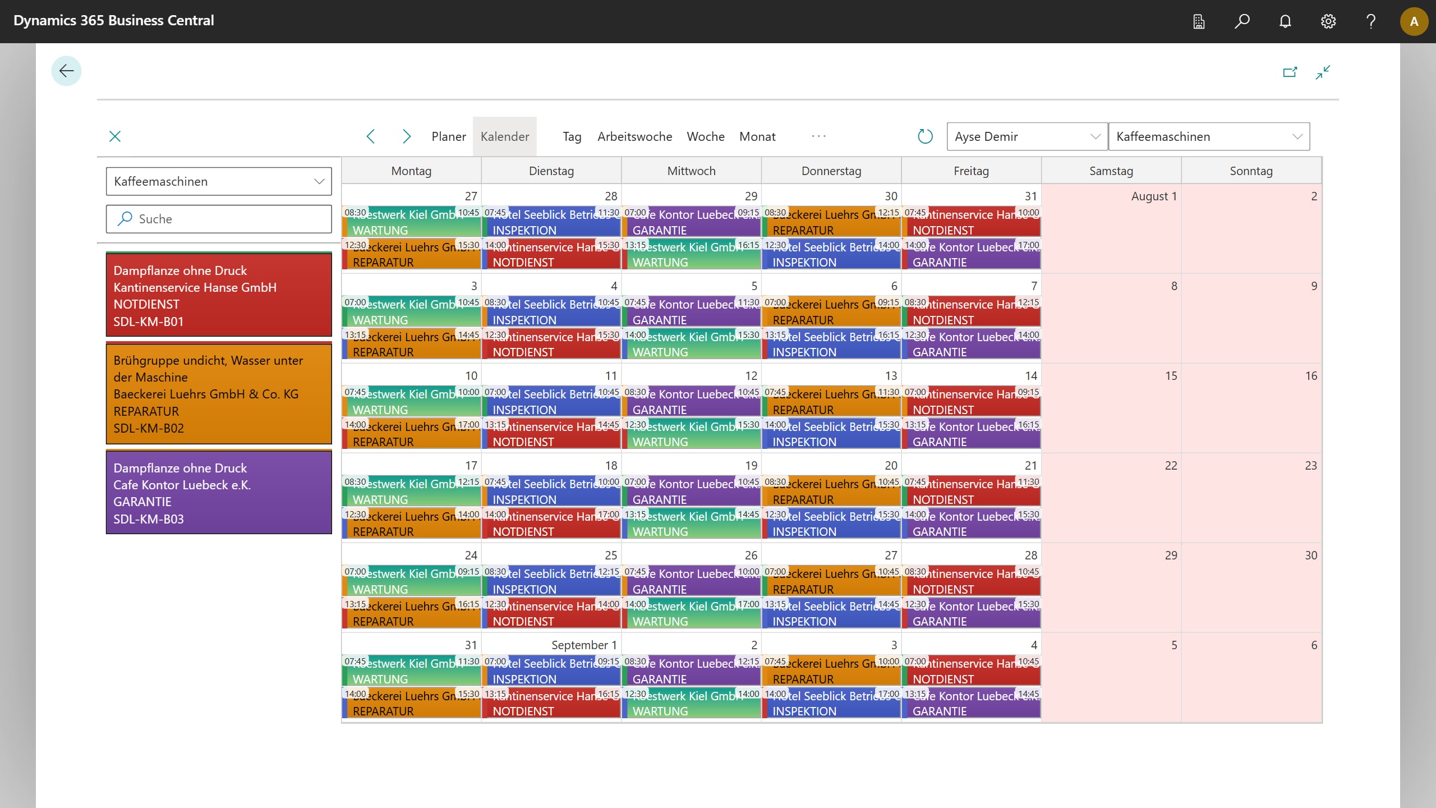
Task: Switch to Planer view
Action: point(449,136)
